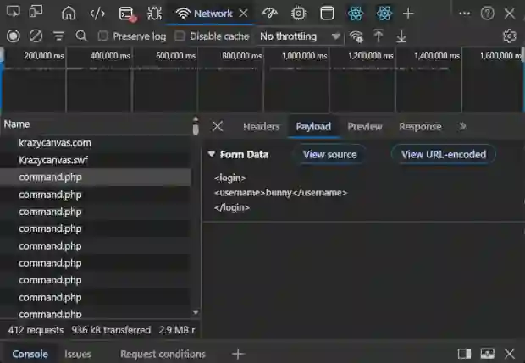Image resolution: width=525 pixels, height=363 pixels.
Task: Open the No throttling dropdown
Action: 300,36
